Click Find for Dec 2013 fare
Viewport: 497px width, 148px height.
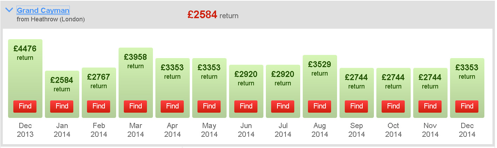[x=25, y=106]
